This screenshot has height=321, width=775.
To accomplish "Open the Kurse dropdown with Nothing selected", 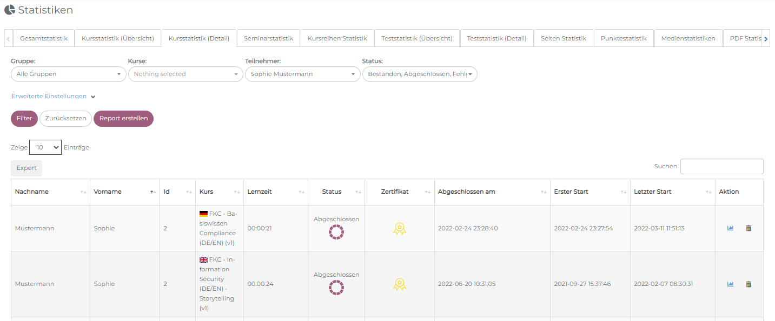I will 186,74.
